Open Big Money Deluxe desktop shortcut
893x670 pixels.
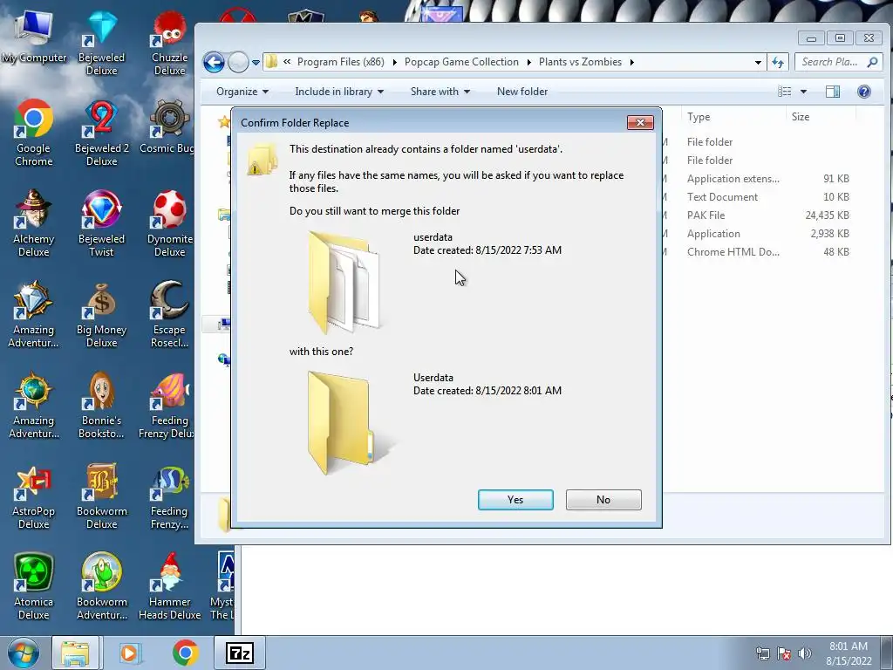point(101,314)
